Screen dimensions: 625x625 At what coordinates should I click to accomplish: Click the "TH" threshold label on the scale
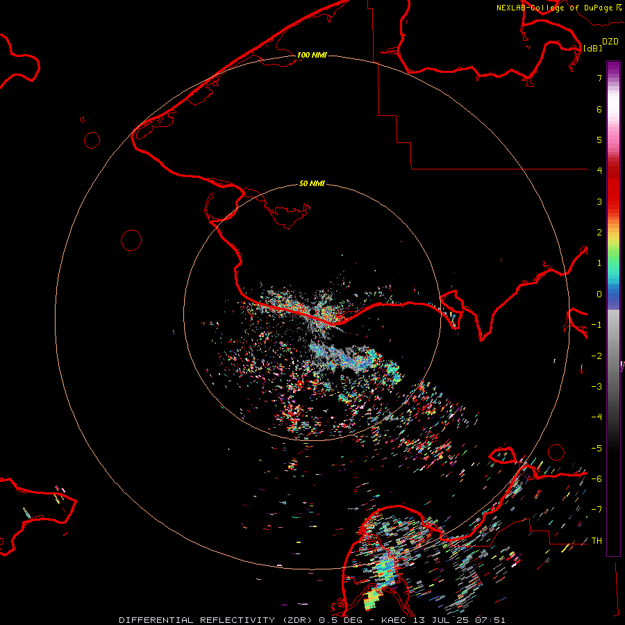(x=597, y=540)
